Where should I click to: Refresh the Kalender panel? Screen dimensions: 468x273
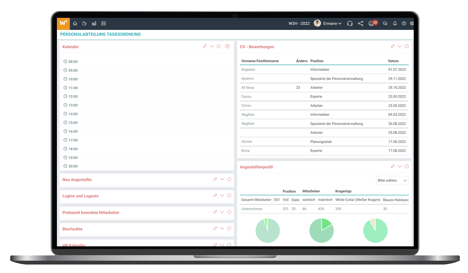click(x=219, y=46)
